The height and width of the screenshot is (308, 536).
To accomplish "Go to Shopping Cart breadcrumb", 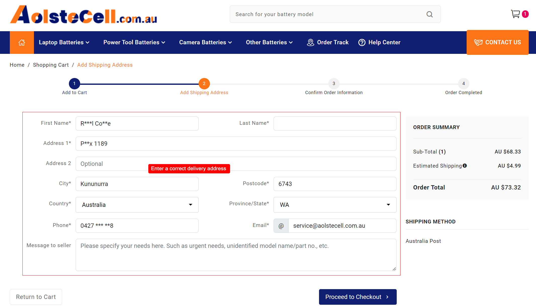I will tap(51, 65).
